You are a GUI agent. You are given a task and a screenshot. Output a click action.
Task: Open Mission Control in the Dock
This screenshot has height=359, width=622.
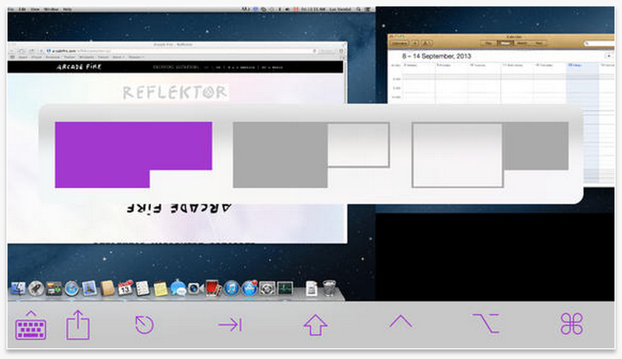coord(54,288)
